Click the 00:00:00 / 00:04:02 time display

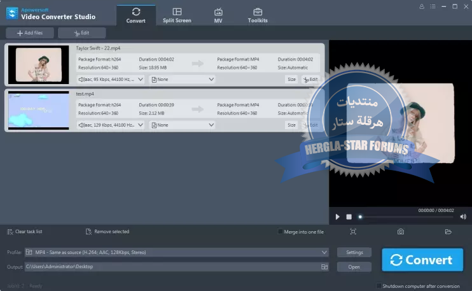tap(436, 210)
